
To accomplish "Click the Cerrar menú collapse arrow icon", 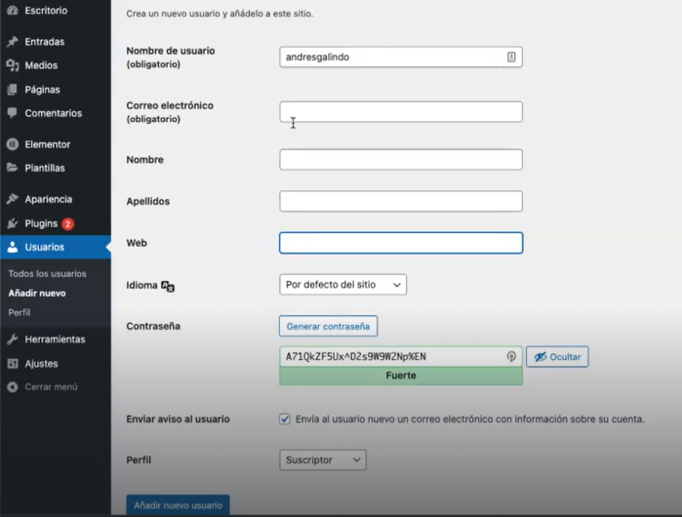I will 13,386.
